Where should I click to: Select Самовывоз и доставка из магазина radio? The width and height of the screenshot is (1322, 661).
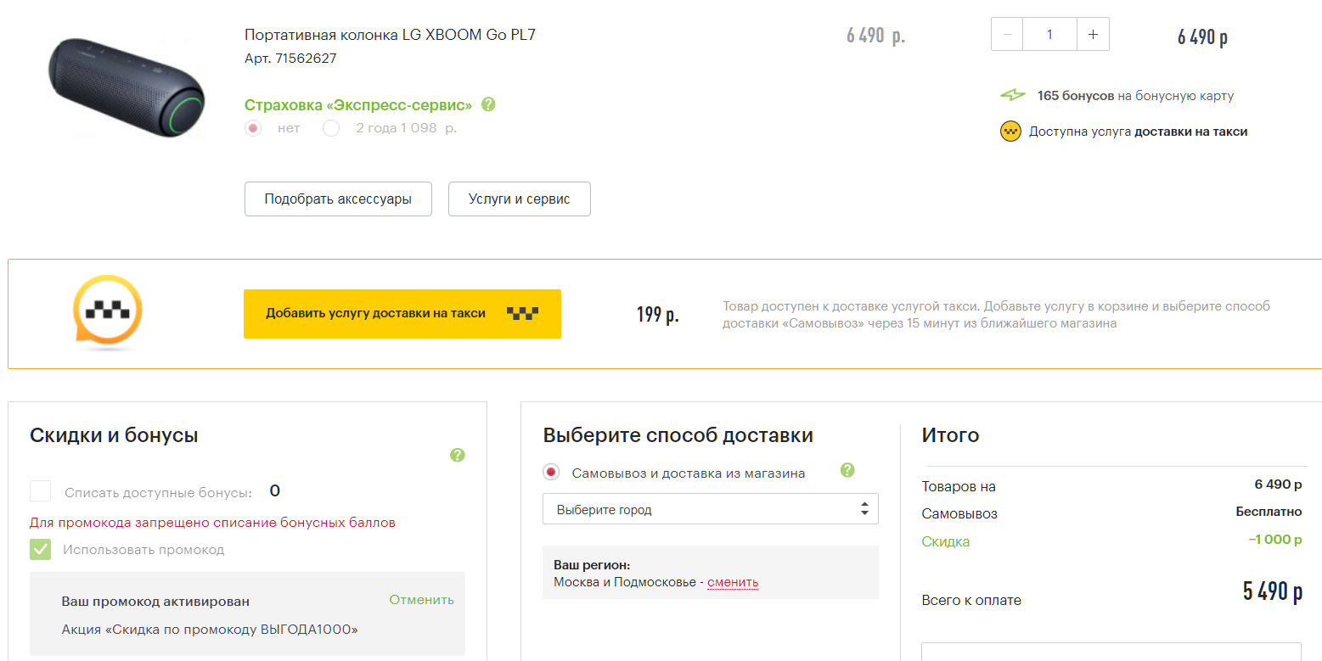coord(552,473)
